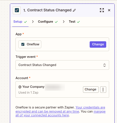Close the Contract Status Changed panel
117x123 pixels.
click(109, 10)
